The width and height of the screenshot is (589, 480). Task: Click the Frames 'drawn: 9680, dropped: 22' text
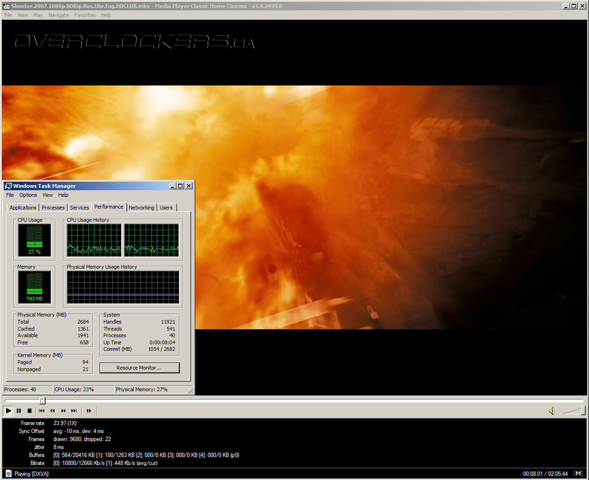pos(82,439)
